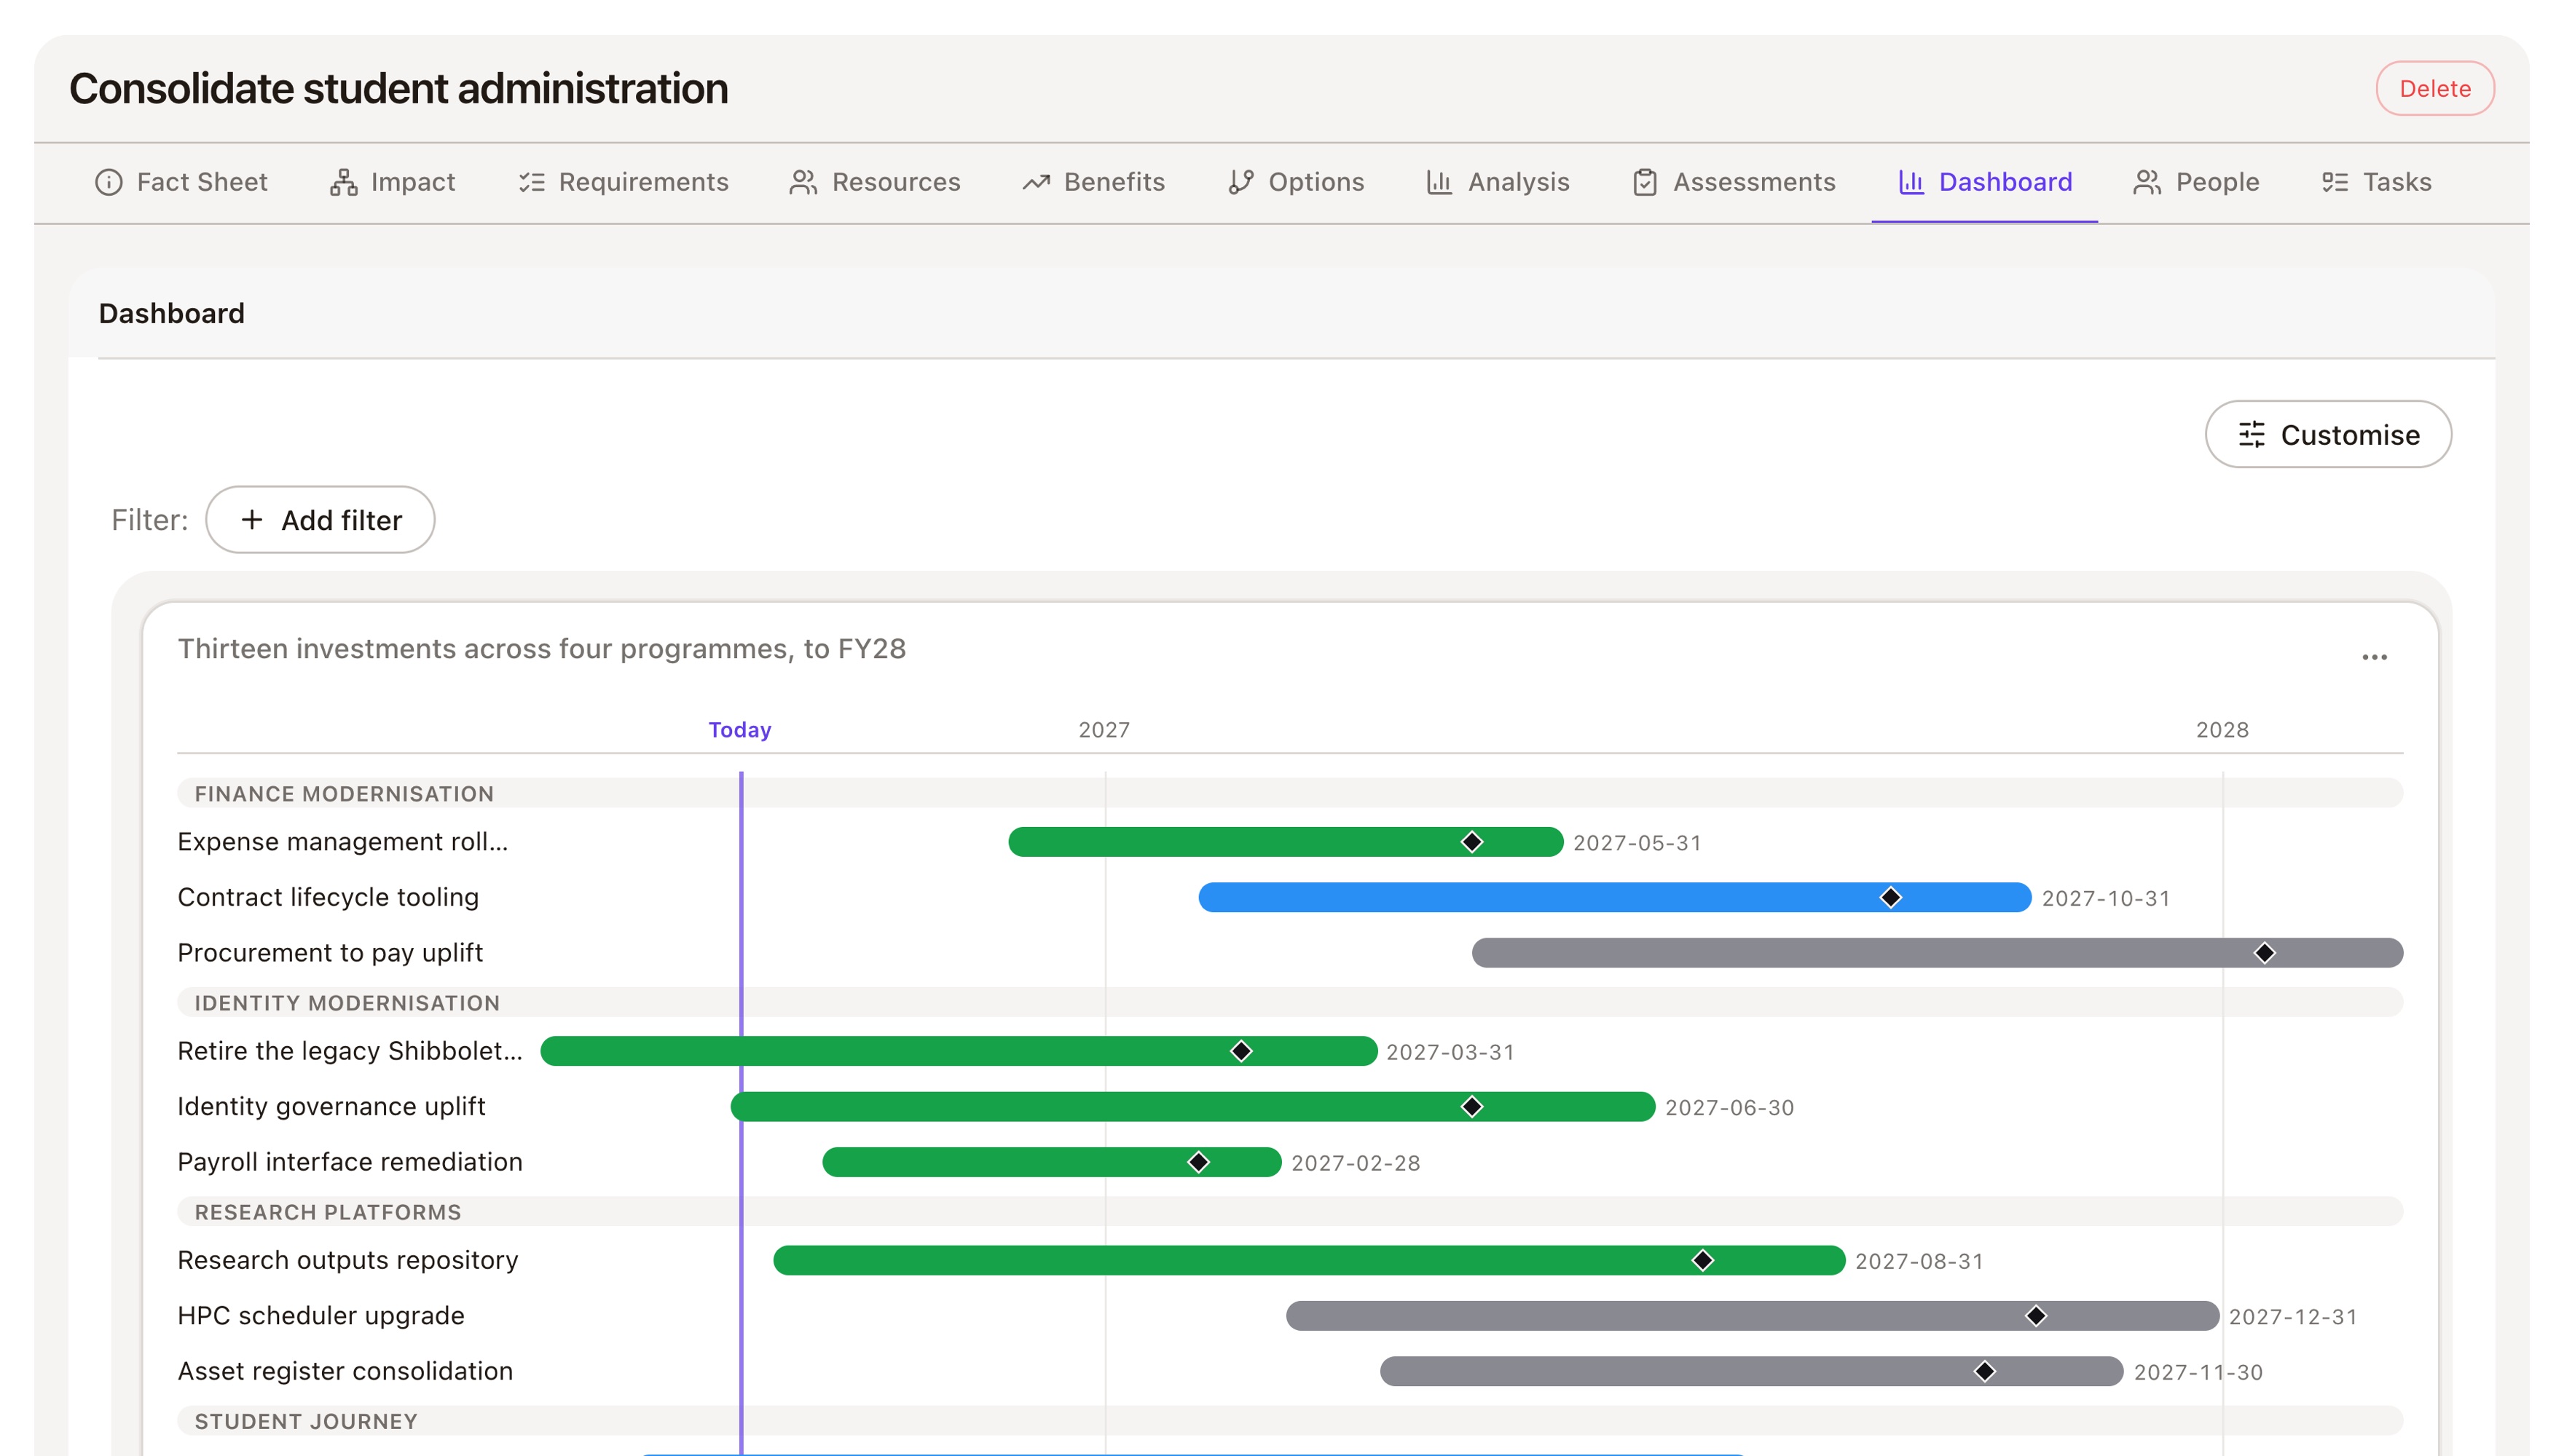Screen dimensions: 2564x1456
Task: Switch to the Resources tab
Action: [x=874, y=182]
